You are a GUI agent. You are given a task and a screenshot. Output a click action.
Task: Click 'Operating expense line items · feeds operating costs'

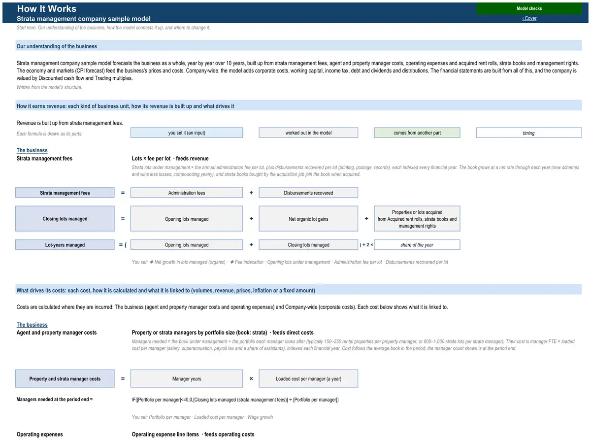click(x=193, y=434)
